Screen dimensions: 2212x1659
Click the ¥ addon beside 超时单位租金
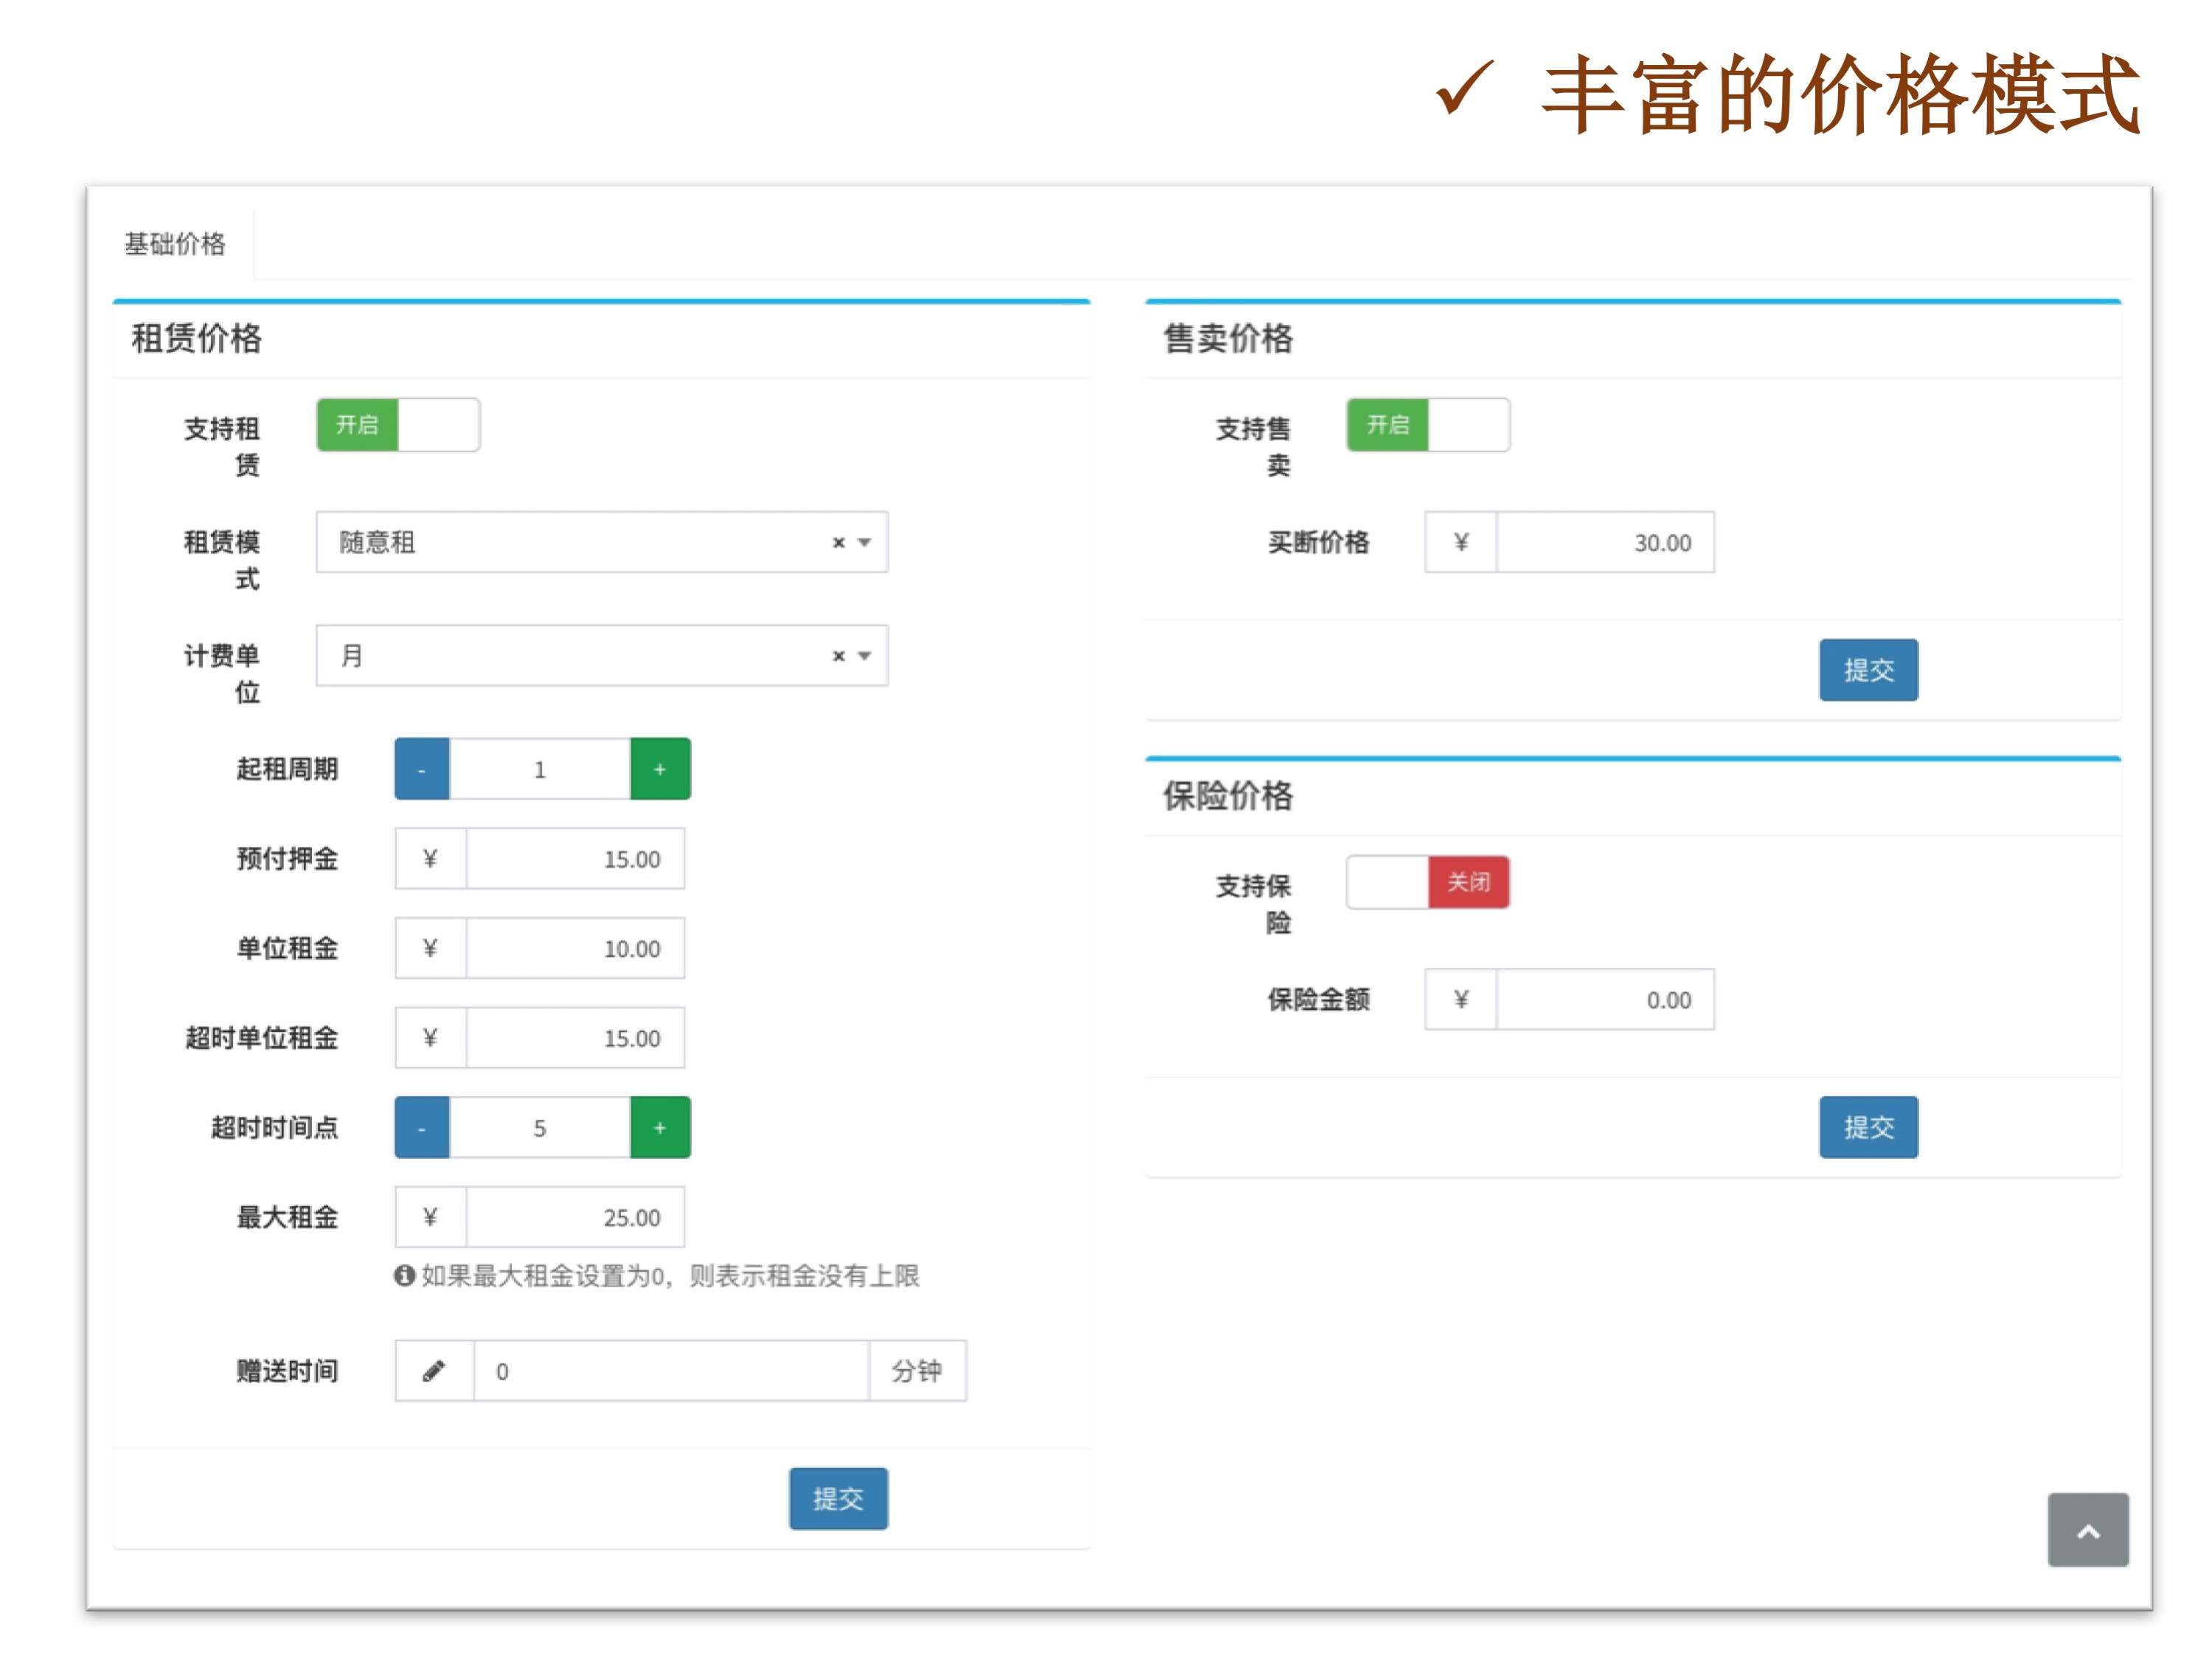click(430, 1038)
